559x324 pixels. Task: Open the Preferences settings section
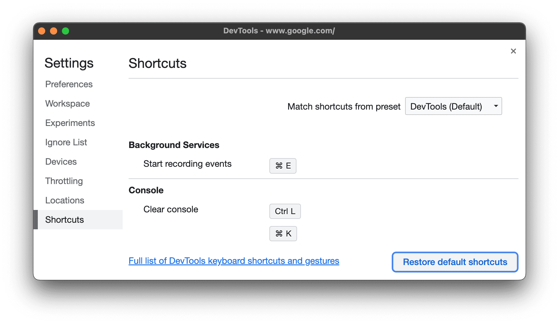click(69, 84)
